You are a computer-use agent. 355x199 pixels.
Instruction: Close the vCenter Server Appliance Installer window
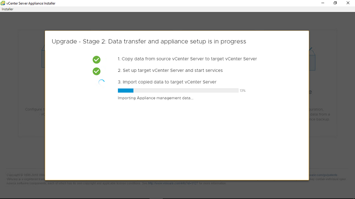(x=348, y=3)
